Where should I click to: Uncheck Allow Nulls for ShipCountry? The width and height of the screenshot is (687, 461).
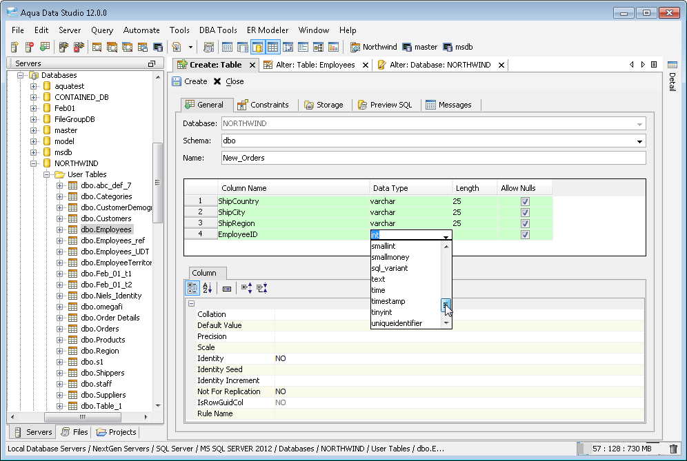(x=525, y=201)
